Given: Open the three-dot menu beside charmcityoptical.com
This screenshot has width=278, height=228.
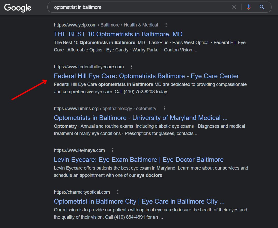Looking at the screenshot, I should [118, 192].
